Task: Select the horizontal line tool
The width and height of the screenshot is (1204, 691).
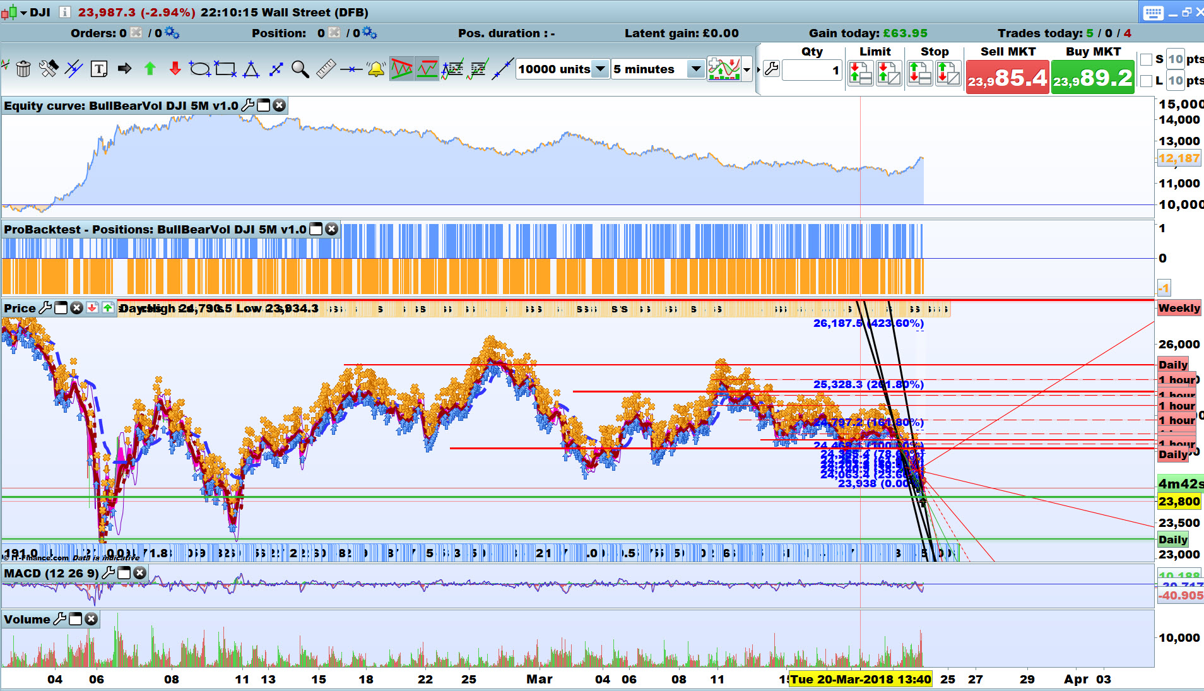Action: pos(351,69)
